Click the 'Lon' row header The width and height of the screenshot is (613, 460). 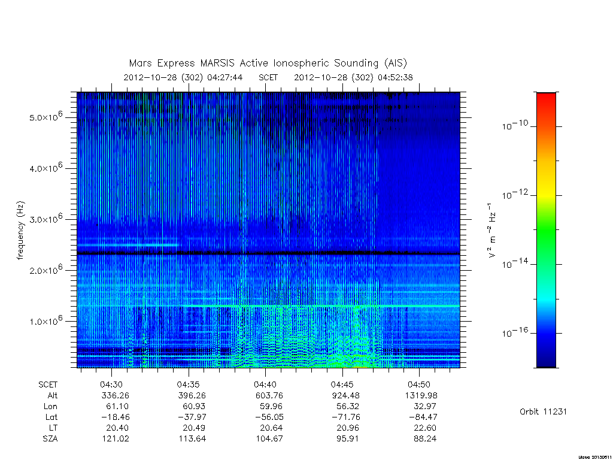tap(50, 407)
